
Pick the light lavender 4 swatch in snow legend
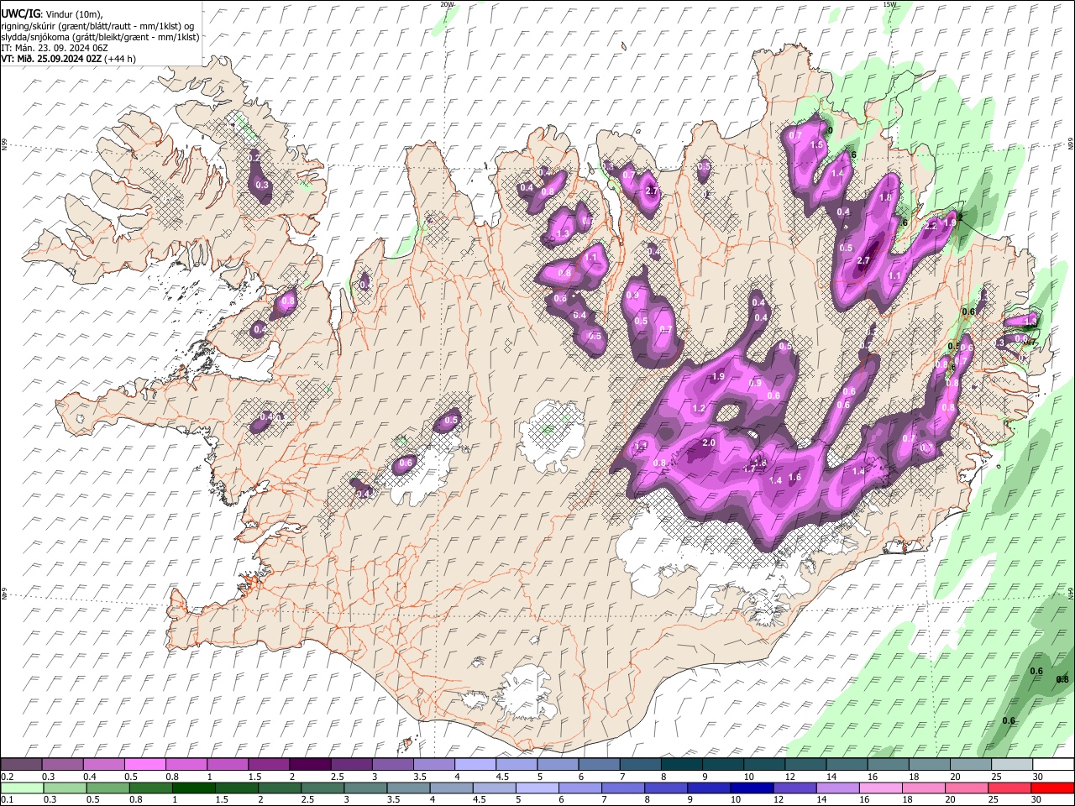[474, 764]
